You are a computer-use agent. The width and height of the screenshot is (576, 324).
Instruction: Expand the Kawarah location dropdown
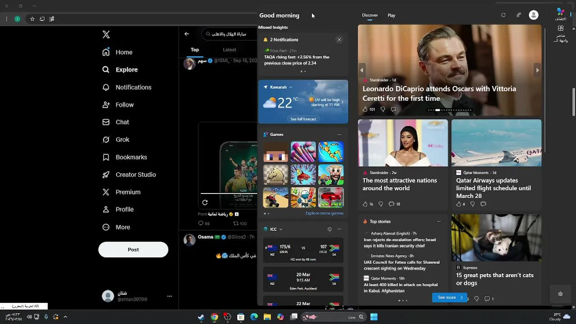point(291,87)
